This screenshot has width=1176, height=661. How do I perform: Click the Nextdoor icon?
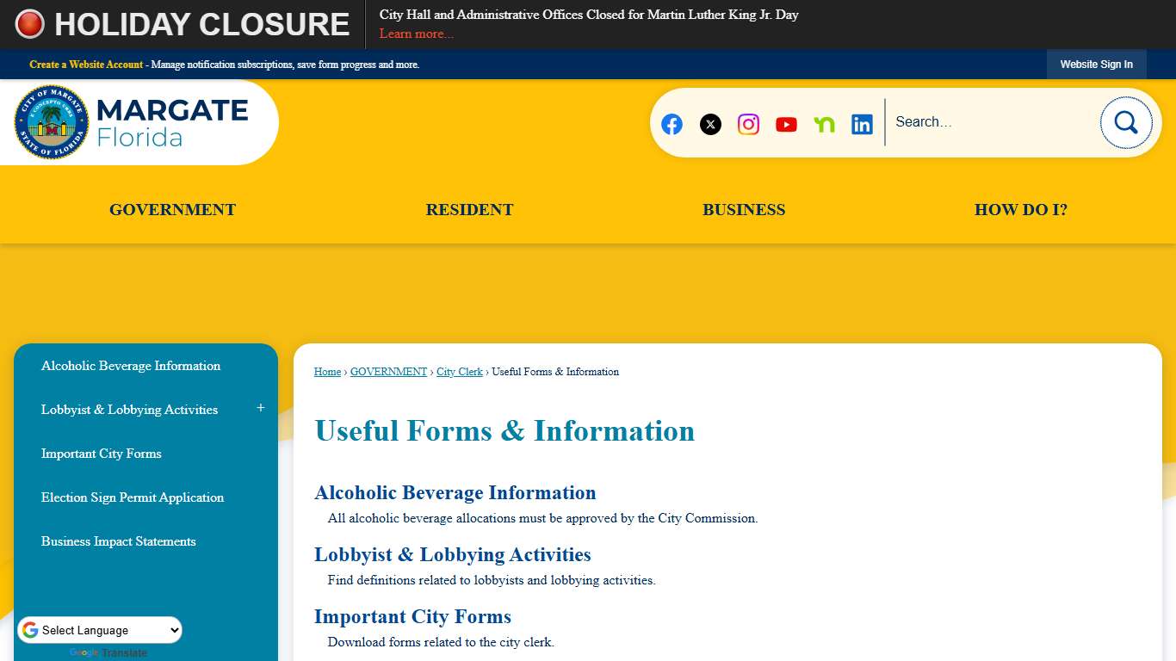824,124
